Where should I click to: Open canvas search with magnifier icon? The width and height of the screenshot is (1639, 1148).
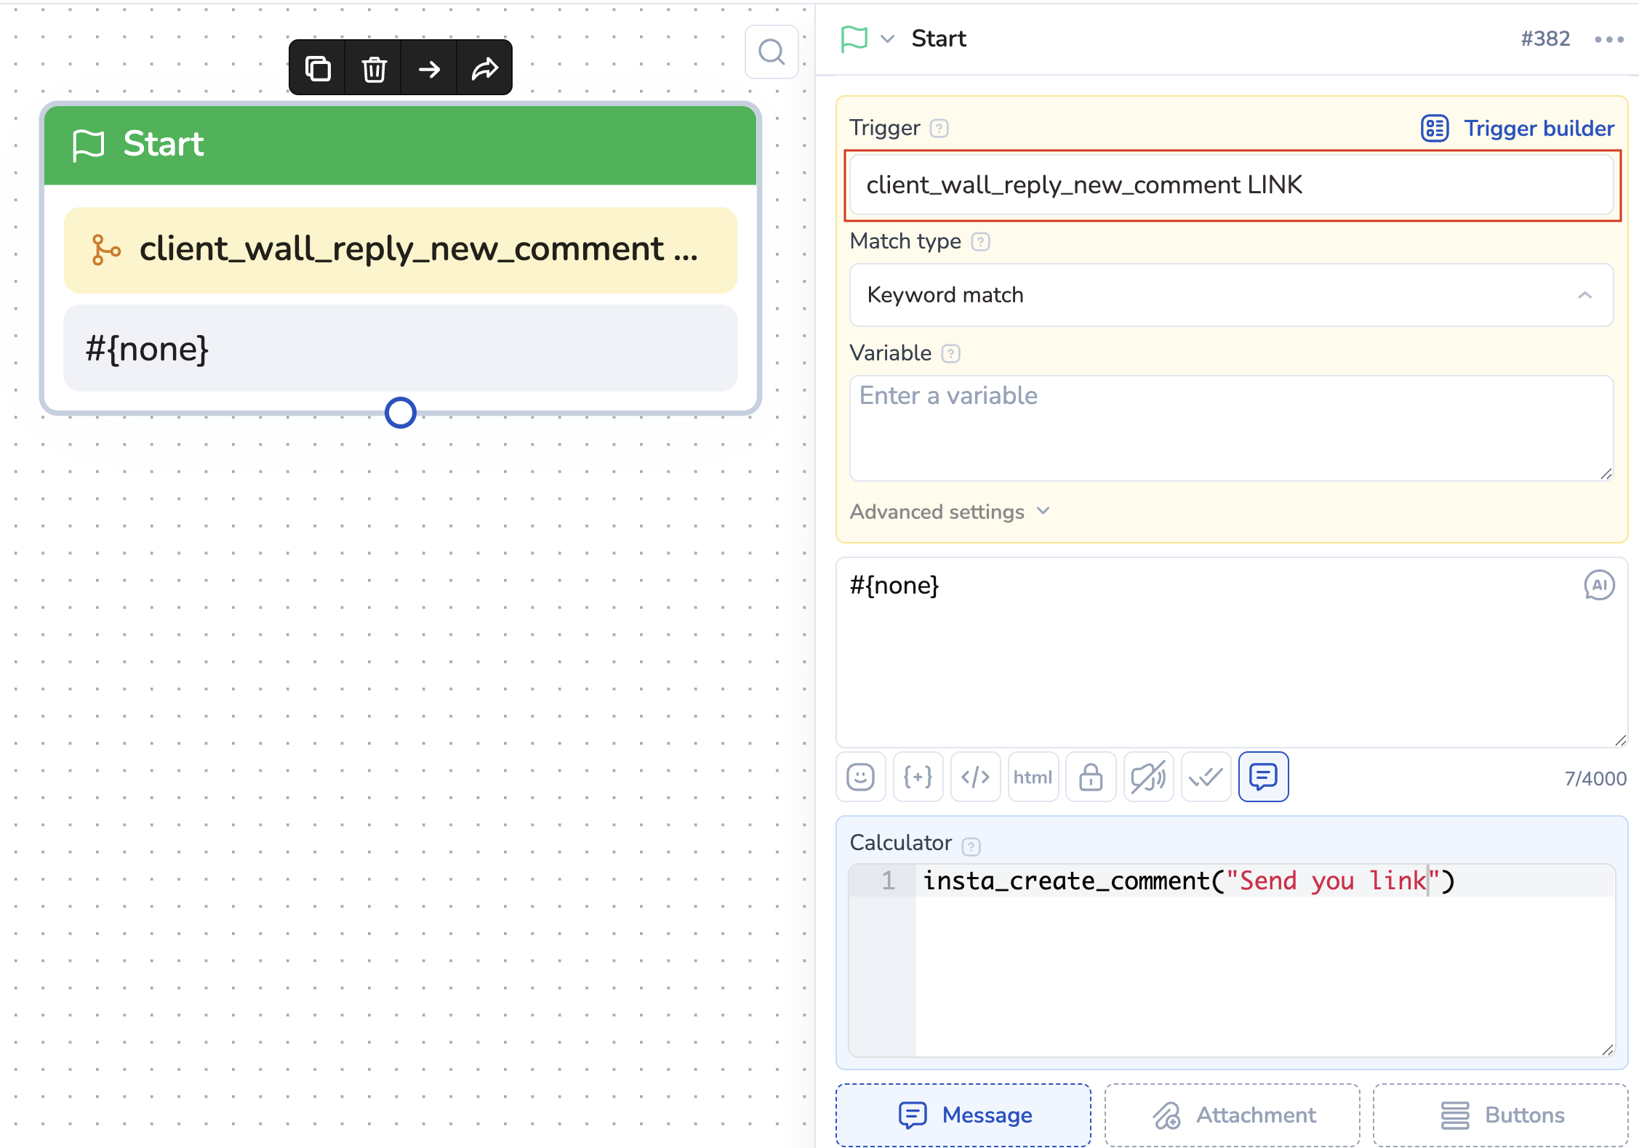tap(772, 52)
